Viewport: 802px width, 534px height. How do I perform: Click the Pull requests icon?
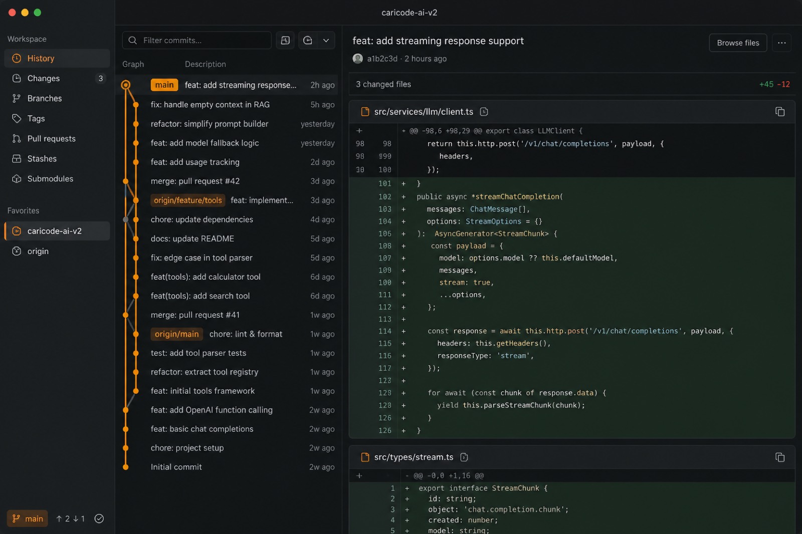pyautogui.click(x=17, y=138)
